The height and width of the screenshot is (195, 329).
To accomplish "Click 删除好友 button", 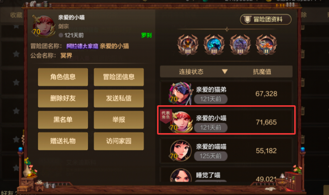I will (x=63, y=98).
